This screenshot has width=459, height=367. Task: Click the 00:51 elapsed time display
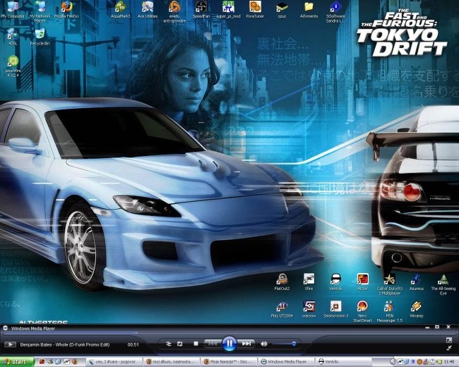pyautogui.click(x=133, y=344)
